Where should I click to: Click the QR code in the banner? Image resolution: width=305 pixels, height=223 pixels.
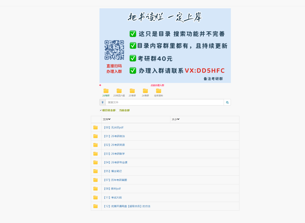pos(114,50)
